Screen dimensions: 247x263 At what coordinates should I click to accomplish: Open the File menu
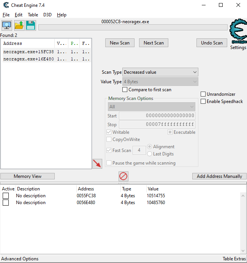click(6, 15)
